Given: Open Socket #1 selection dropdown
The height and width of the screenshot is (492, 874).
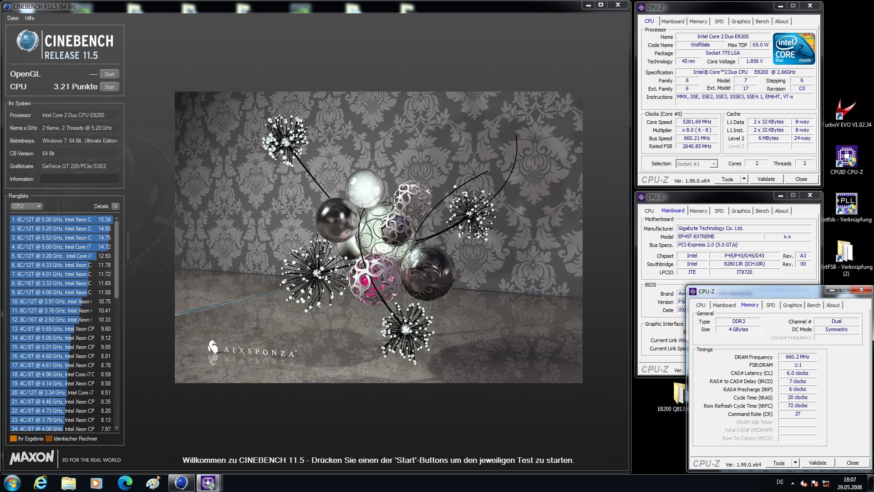Looking at the screenshot, I should (696, 164).
